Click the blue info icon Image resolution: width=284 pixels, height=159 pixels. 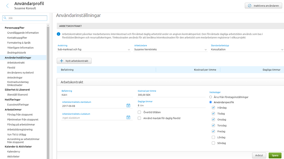tap(59, 34)
